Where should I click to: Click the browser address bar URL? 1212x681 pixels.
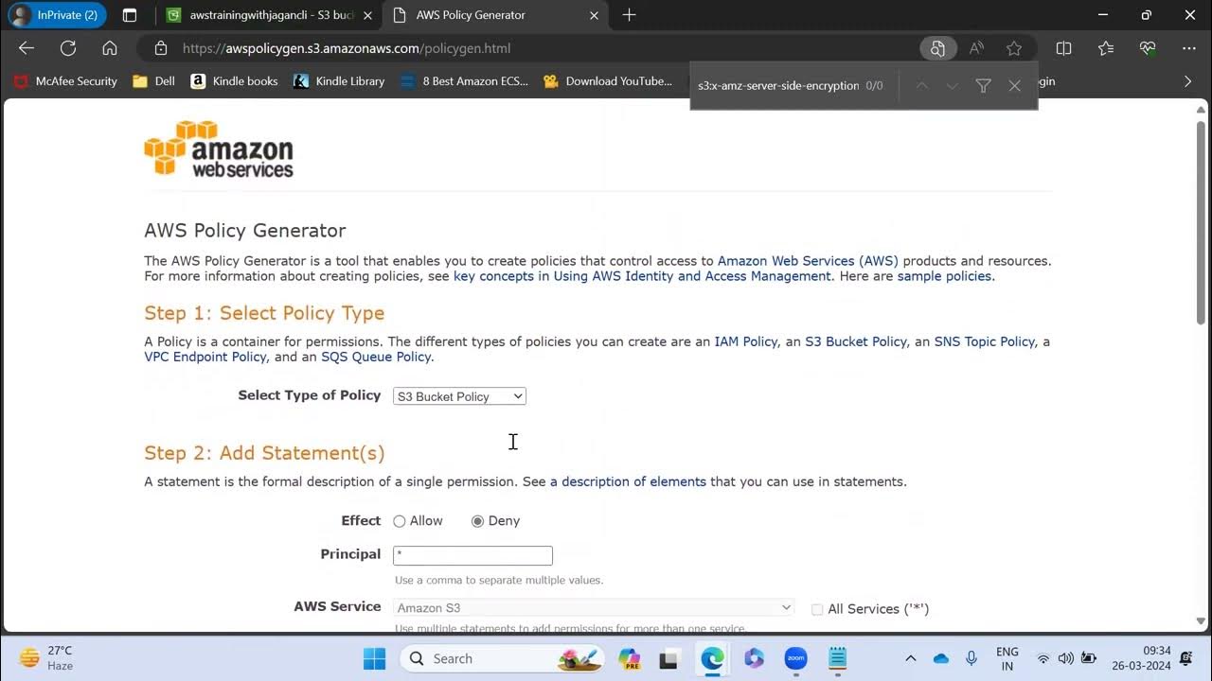pos(347,48)
